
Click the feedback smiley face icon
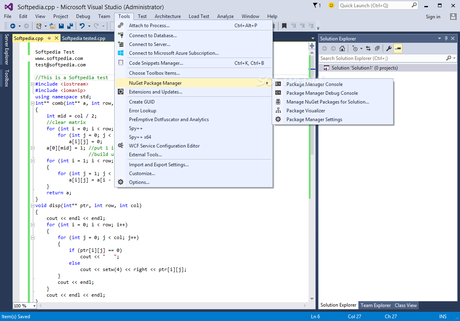(x=331, y=5)
